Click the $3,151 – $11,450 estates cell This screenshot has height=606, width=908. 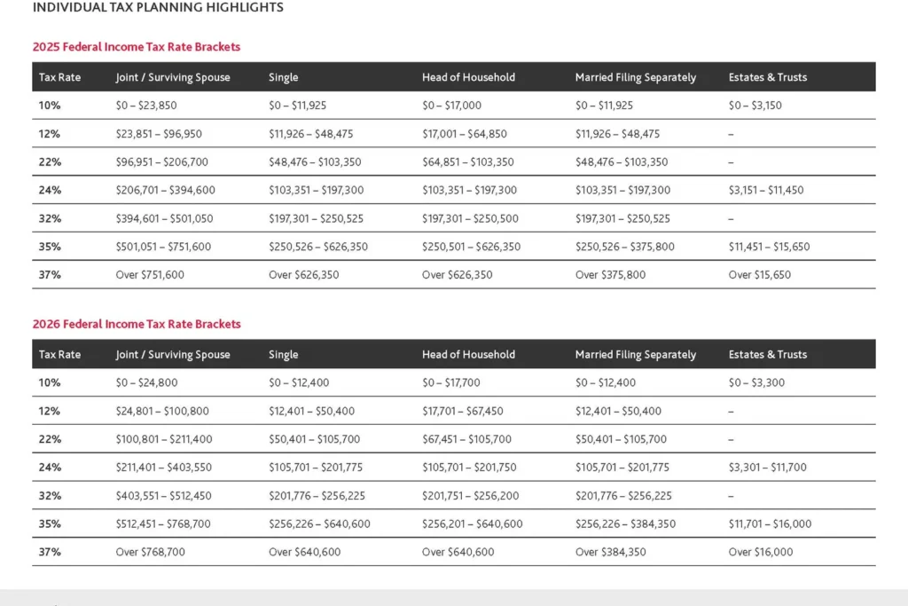click(766, 190)
